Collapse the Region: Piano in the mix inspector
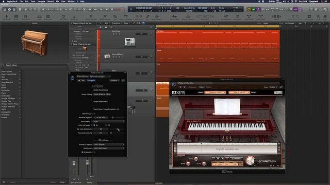The height and width of the screenshot is (185, 330). coord(72,23)
